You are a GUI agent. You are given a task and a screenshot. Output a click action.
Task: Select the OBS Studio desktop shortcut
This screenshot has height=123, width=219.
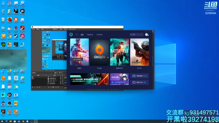10,104
